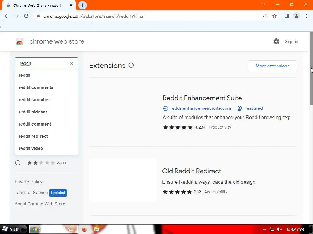This screenshot has height=234, width=313.
Task: Click the padlock site info icon
Action: (x=39, y=16)
